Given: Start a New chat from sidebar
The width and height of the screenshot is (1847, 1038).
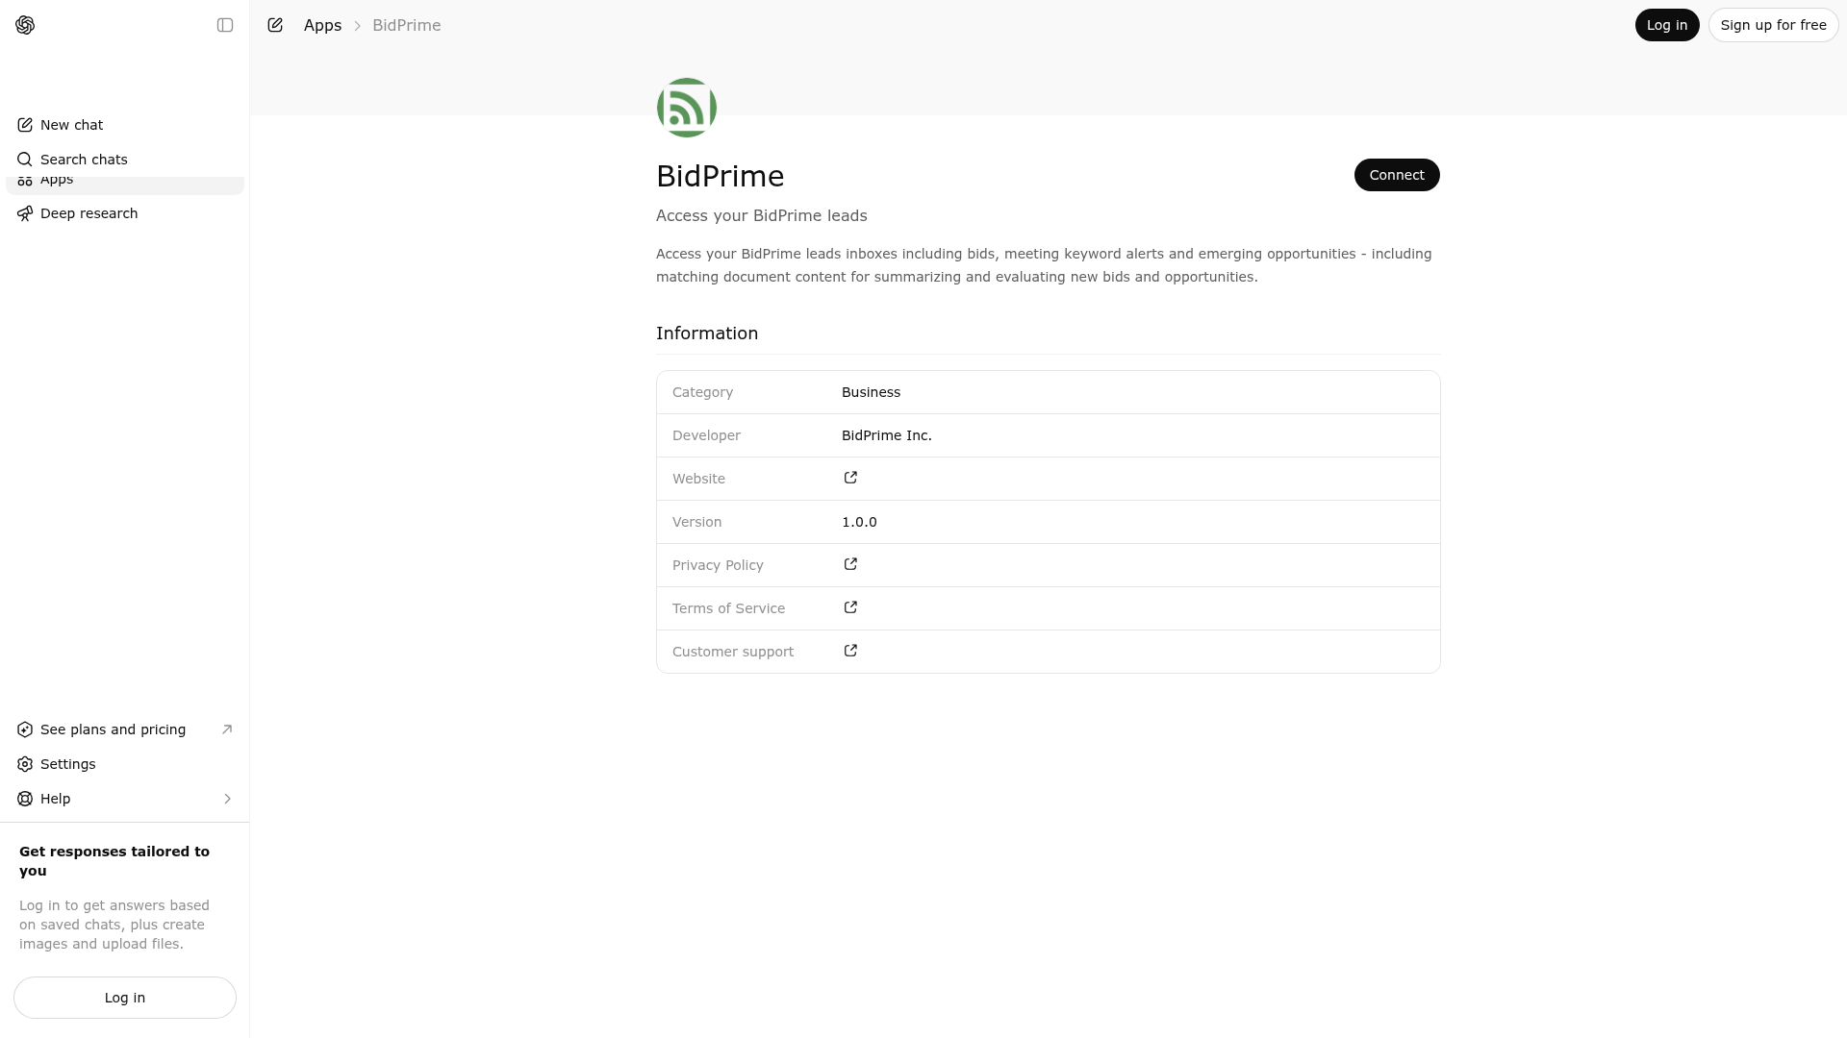Looking at the screenshot, I should pyautogui.click(x=125, y=125).
